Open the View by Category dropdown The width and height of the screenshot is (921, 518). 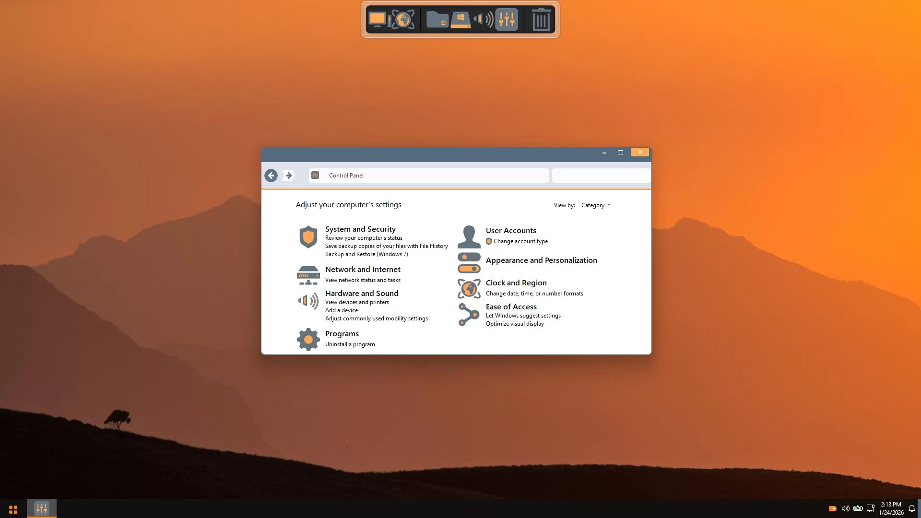click(x=596, y=205)
